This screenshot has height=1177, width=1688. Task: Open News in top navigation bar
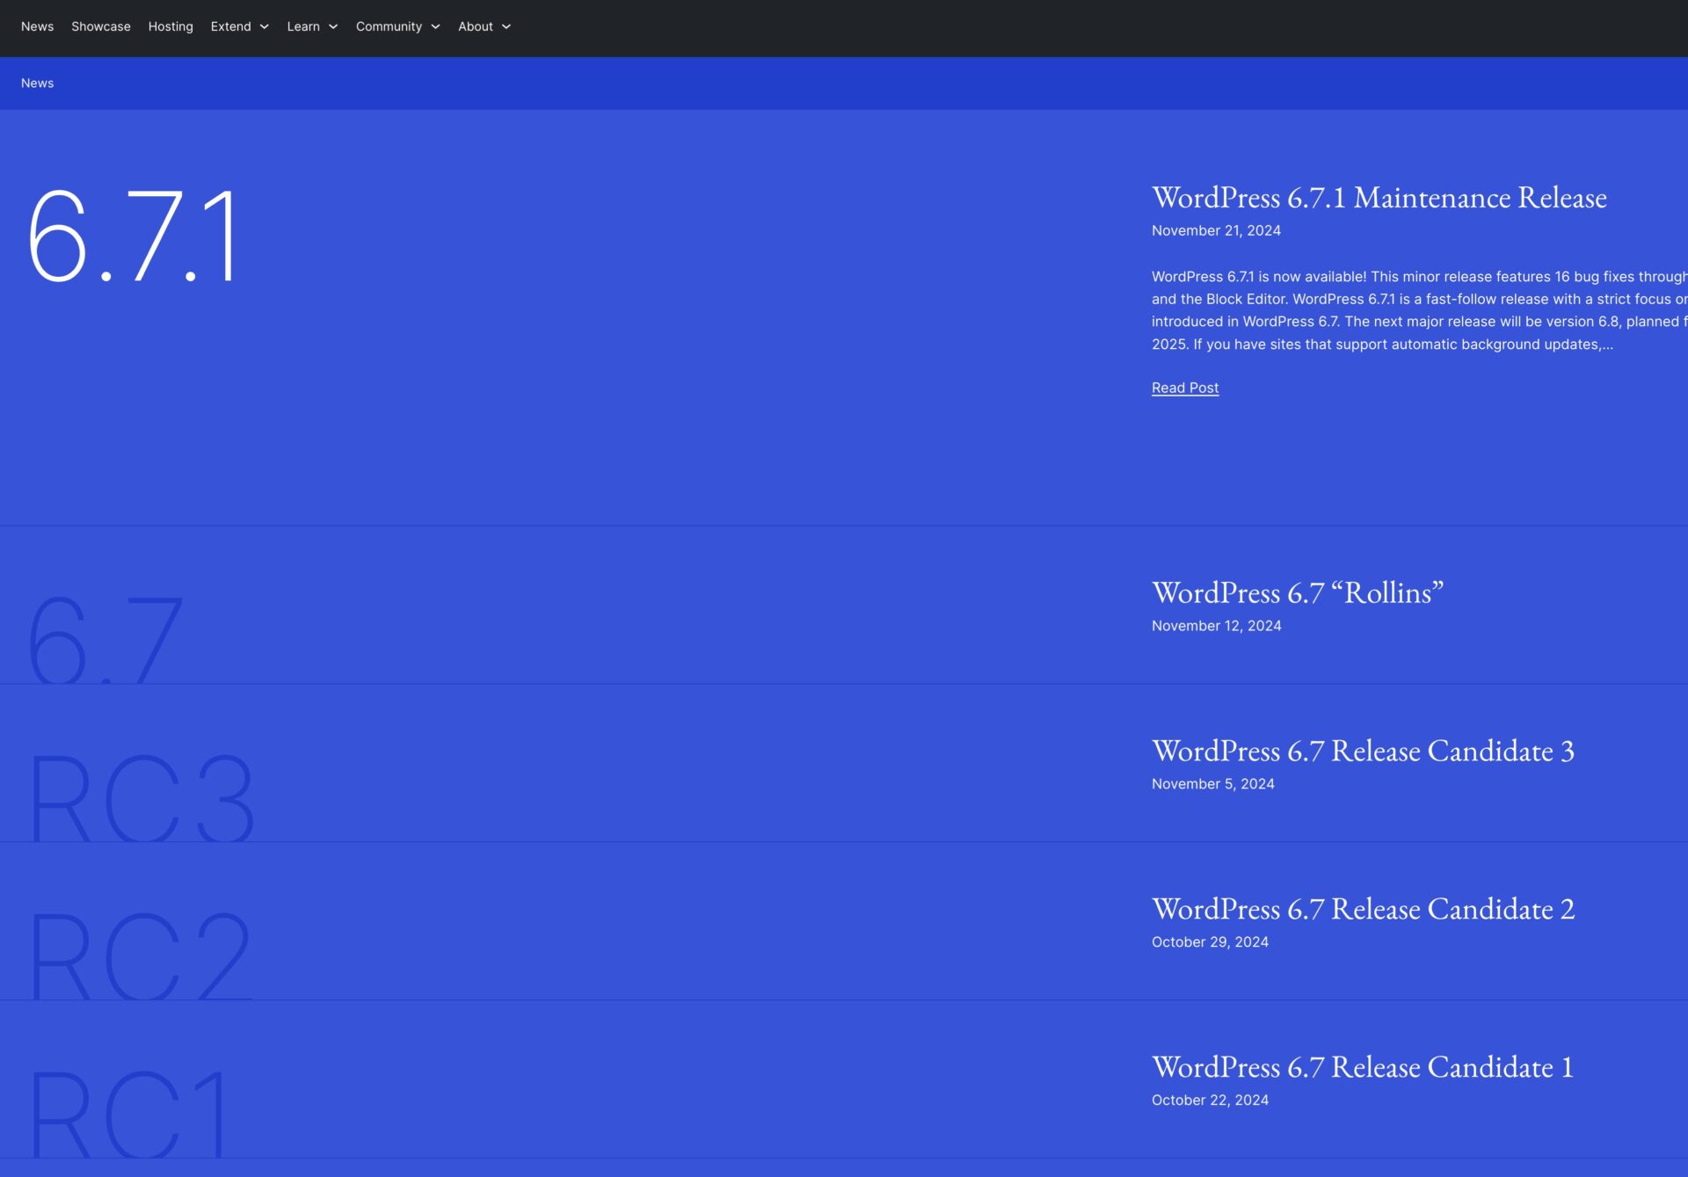point(37,27)
